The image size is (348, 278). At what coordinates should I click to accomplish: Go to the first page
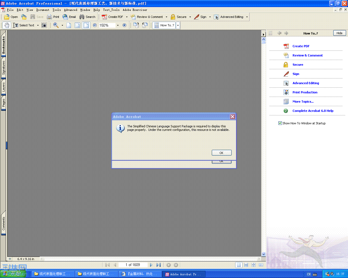(108, 265)
